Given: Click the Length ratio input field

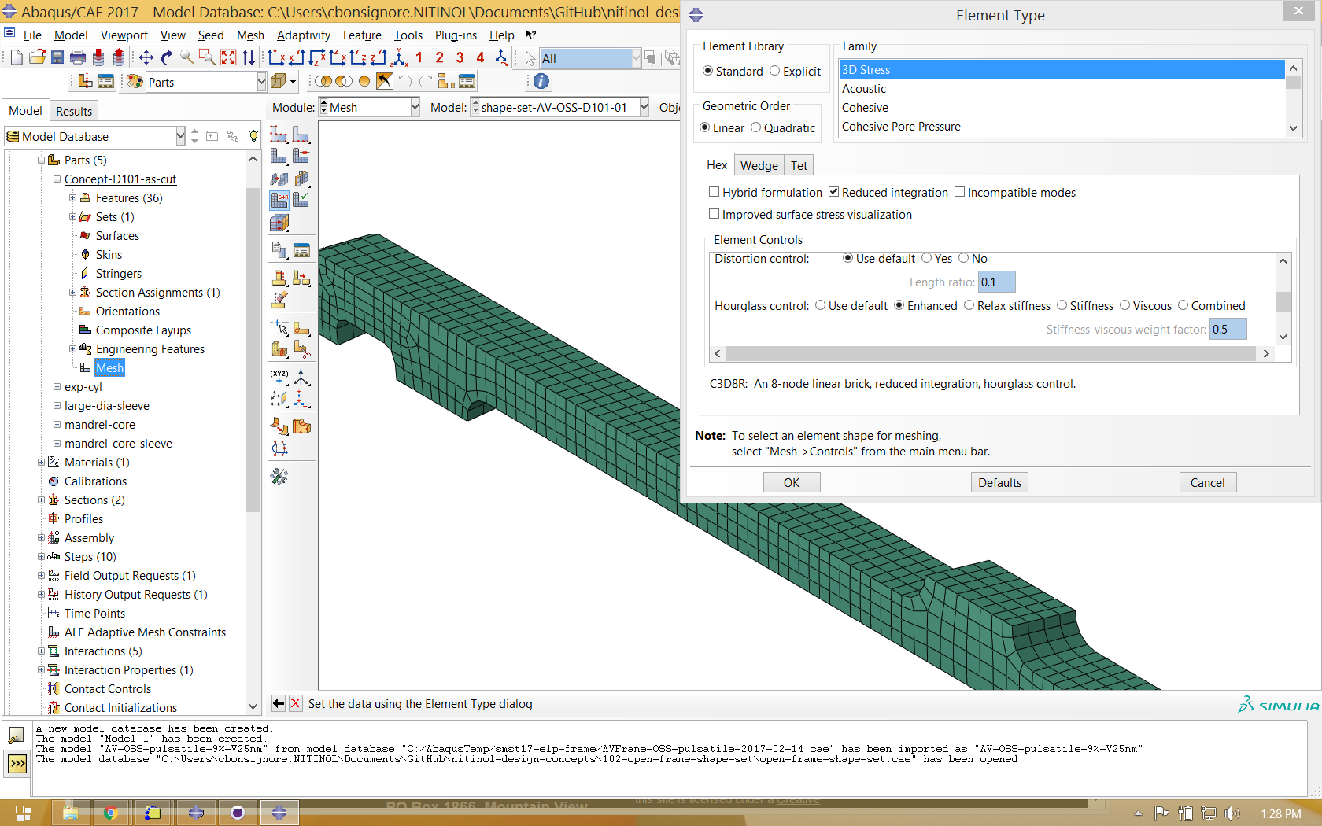Looking at the screenshot, I should (996, 282).
